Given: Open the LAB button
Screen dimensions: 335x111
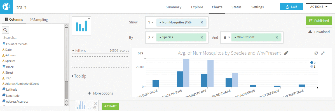Looking at the screenshot, I should click(x=291, y=7).
